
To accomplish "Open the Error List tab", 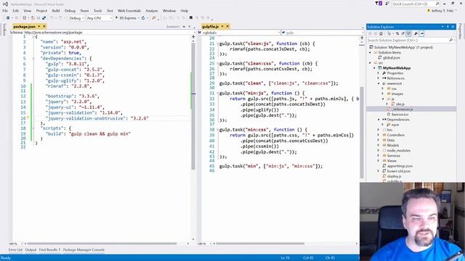I will (15, 250).
